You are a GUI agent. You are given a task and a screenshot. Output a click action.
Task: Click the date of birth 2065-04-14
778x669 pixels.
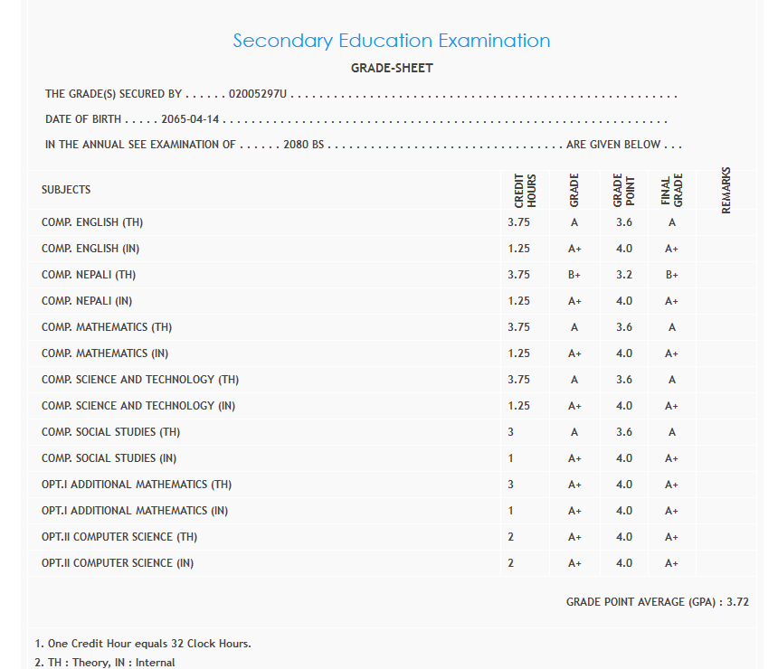pyautogui.click(x=192, y=119)
